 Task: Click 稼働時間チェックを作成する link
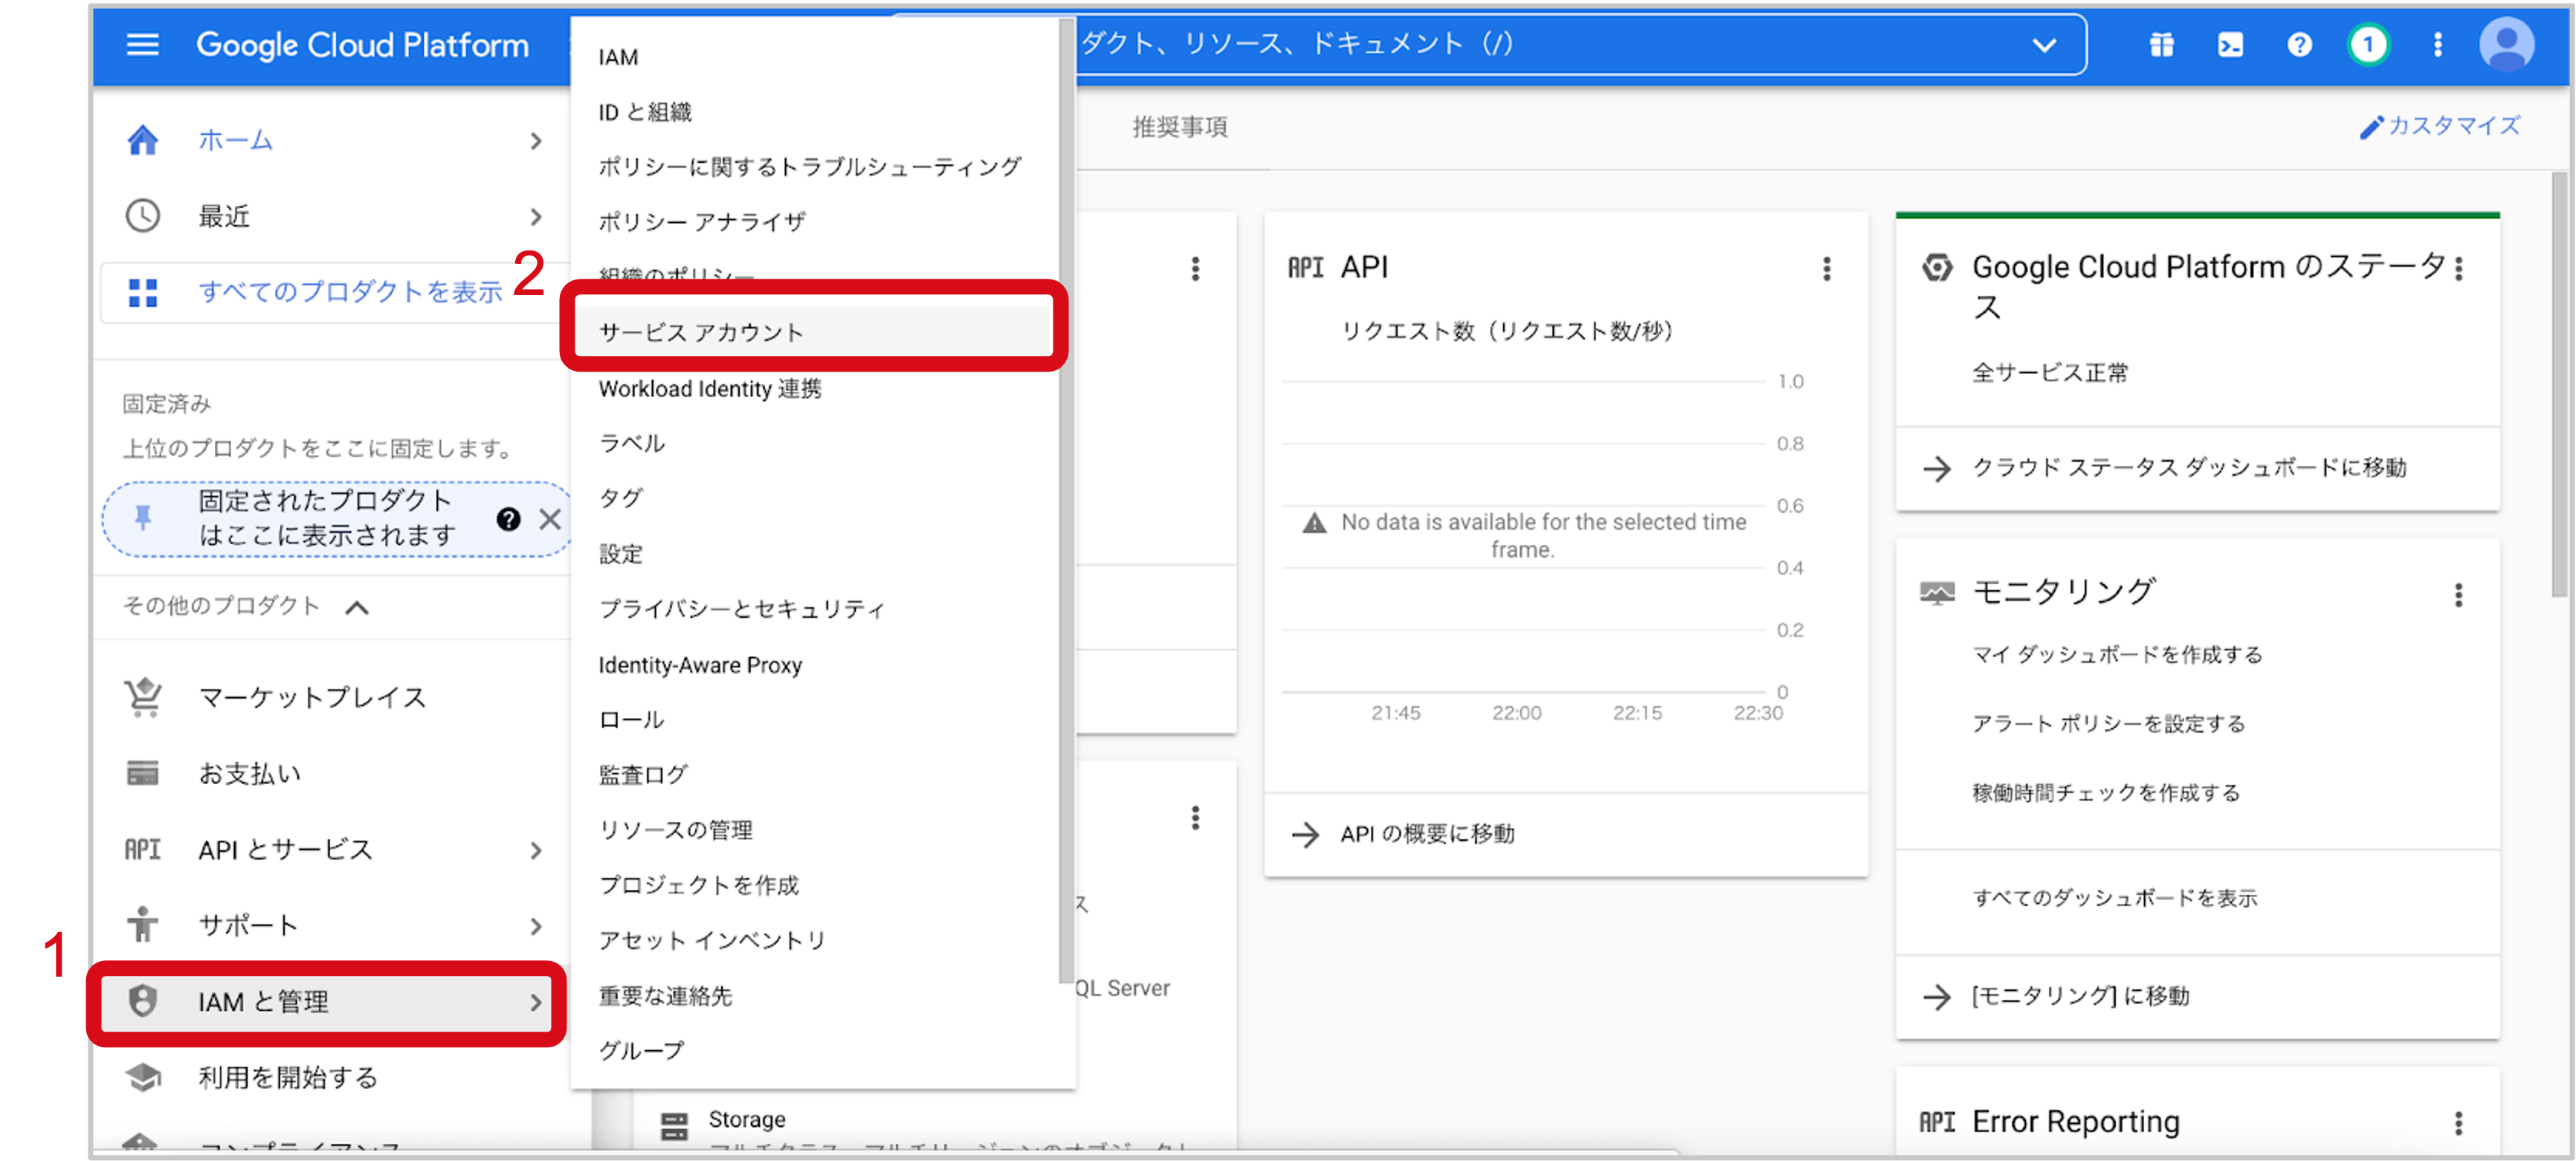click(2105, 792)
